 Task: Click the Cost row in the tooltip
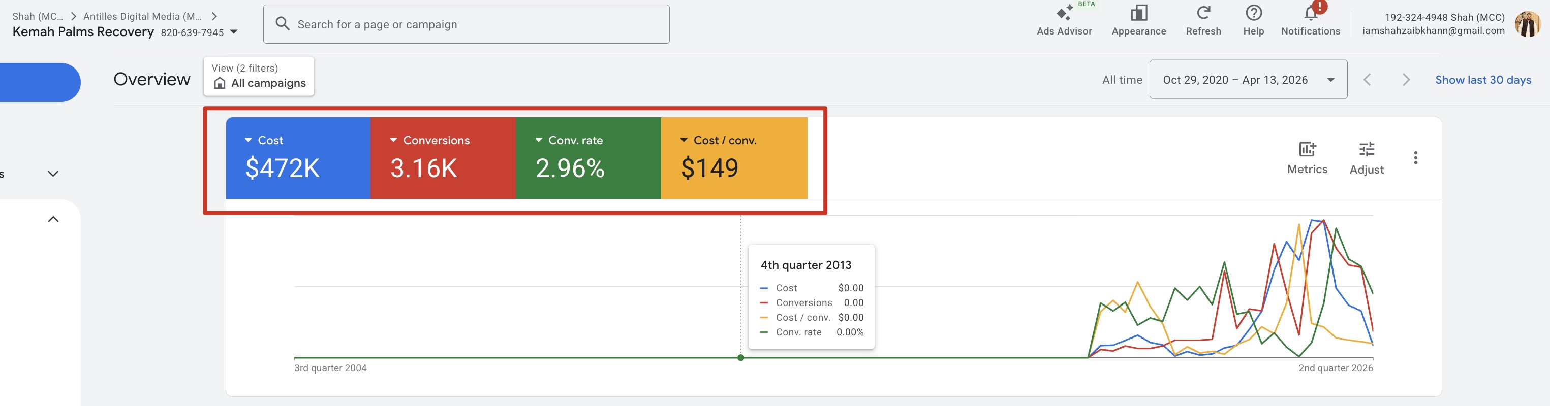pos(812,288)
